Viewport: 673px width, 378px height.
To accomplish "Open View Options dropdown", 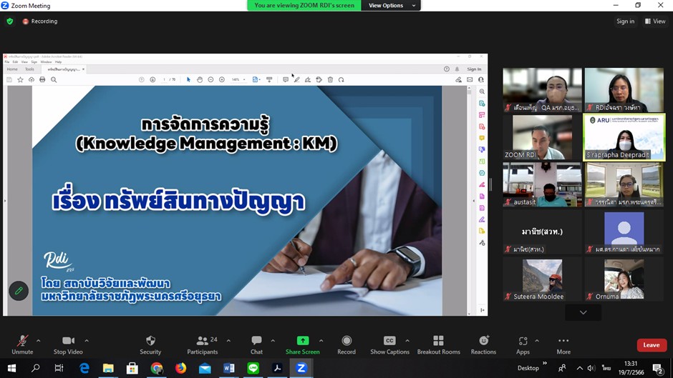I will 391,6.
